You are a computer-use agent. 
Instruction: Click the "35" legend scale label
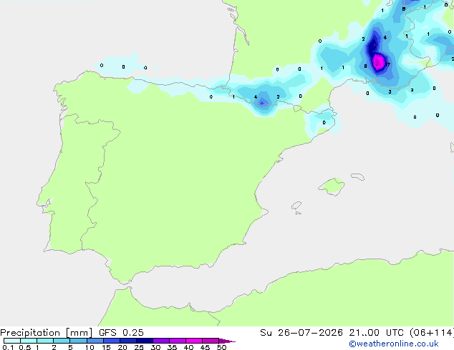click(x=172, y=347)
